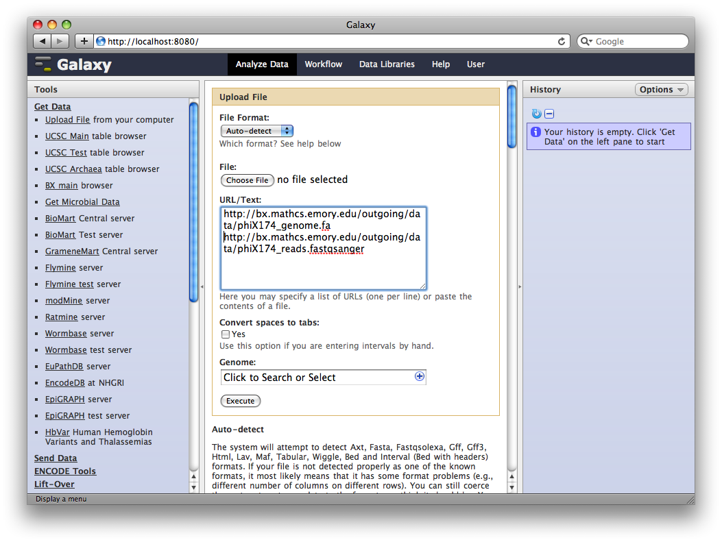722x542 pixels.
Task: Click the Tools panel scrollbar thumb
Action: pyautogui.click(x=194, y=202)
